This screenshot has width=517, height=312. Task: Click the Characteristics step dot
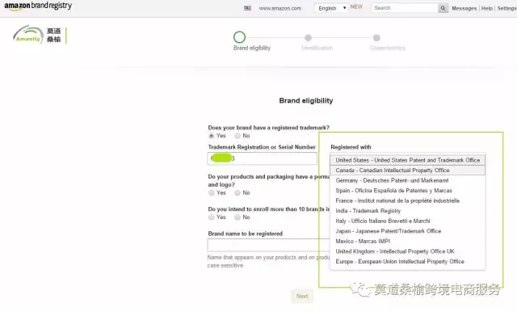(376, 38)
